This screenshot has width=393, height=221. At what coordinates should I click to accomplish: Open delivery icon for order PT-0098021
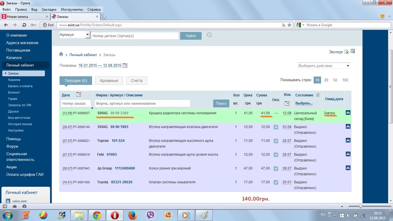pyautogui.click(x=348, y=140)
